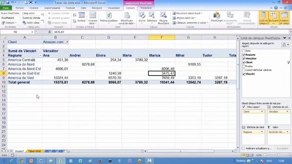Open the Sortare dialog button
This screenshot has height=164, width=292.
tap(81, 17)
